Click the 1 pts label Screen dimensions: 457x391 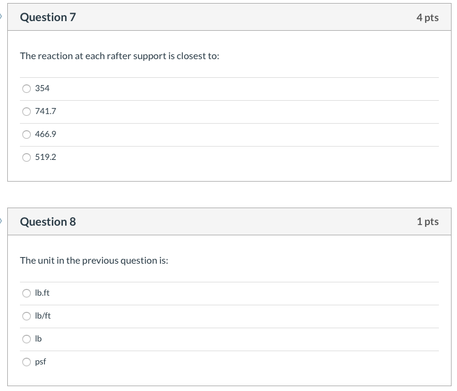pos(427,222)
